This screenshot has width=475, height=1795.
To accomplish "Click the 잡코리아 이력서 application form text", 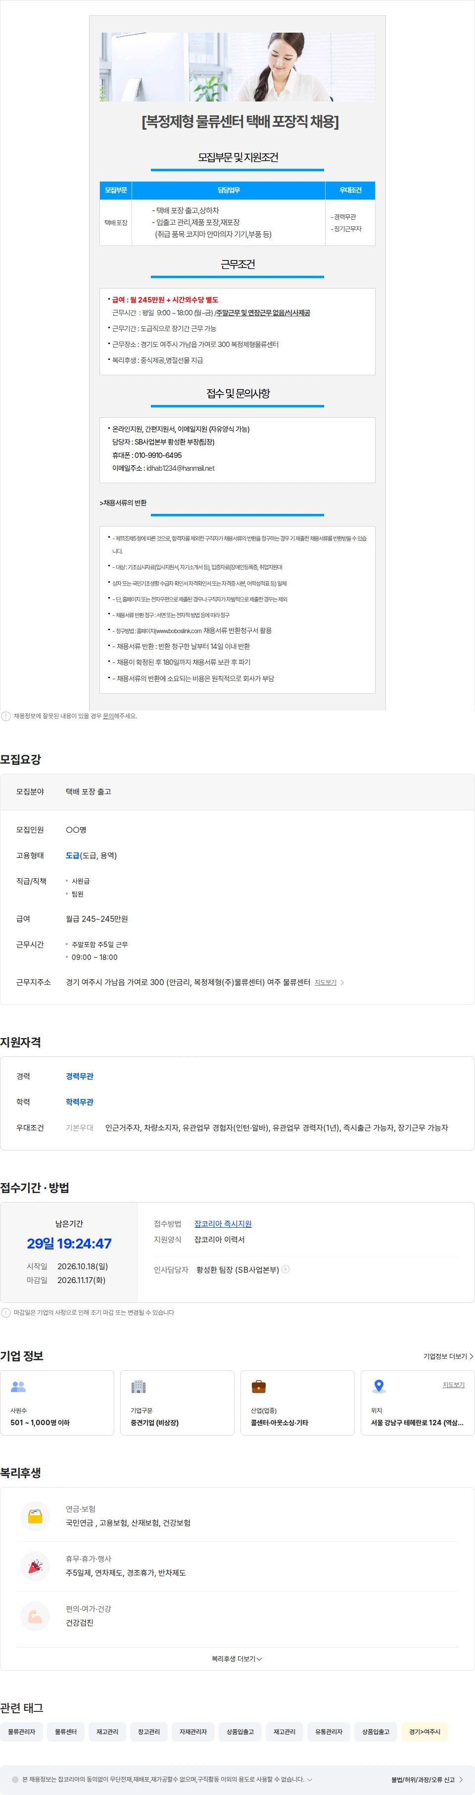I will pyautogui.click(x=219, y=1240).
